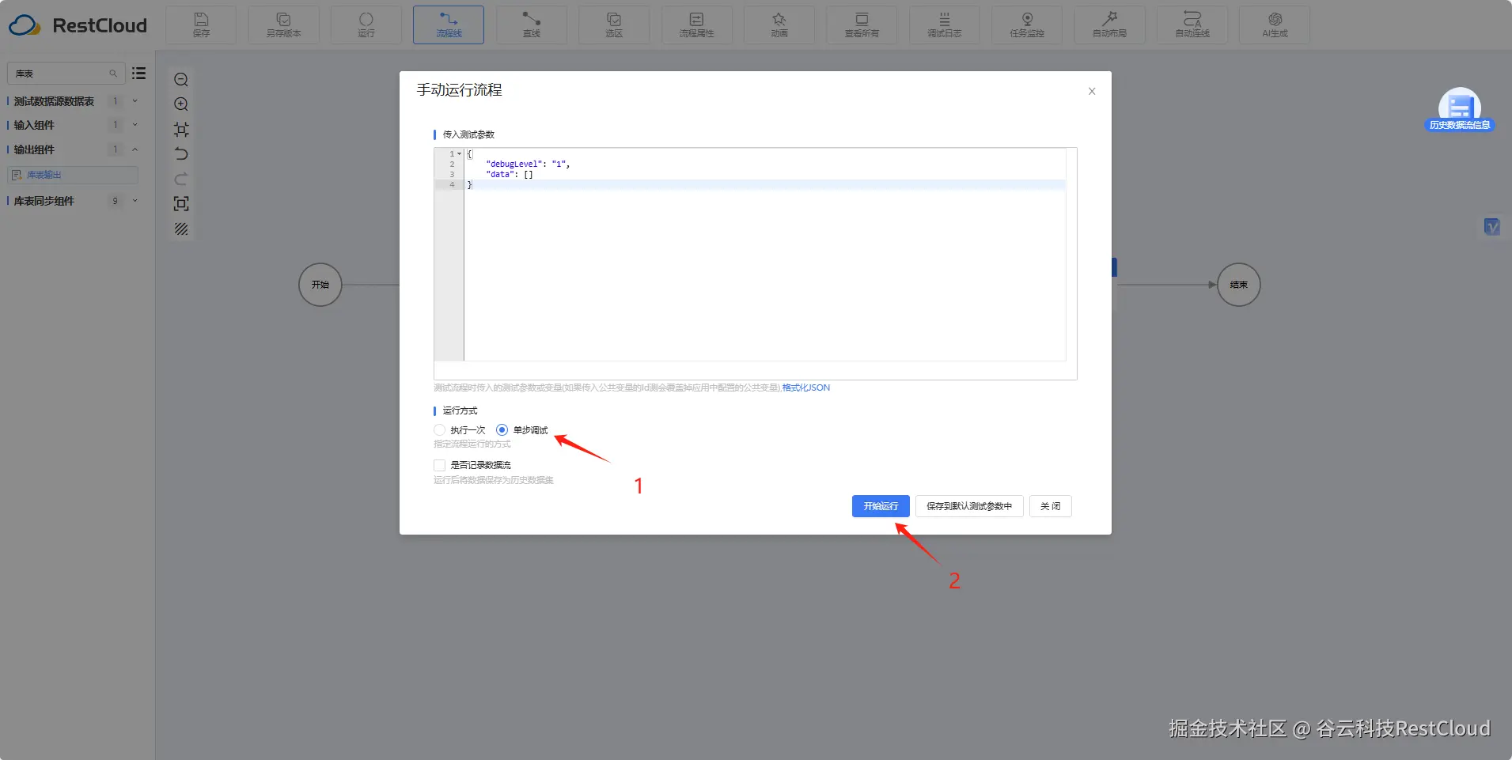Close the 手动运行流程 dialog with X
Viewport: 1512px width, 760px height.
[1092, 91]
